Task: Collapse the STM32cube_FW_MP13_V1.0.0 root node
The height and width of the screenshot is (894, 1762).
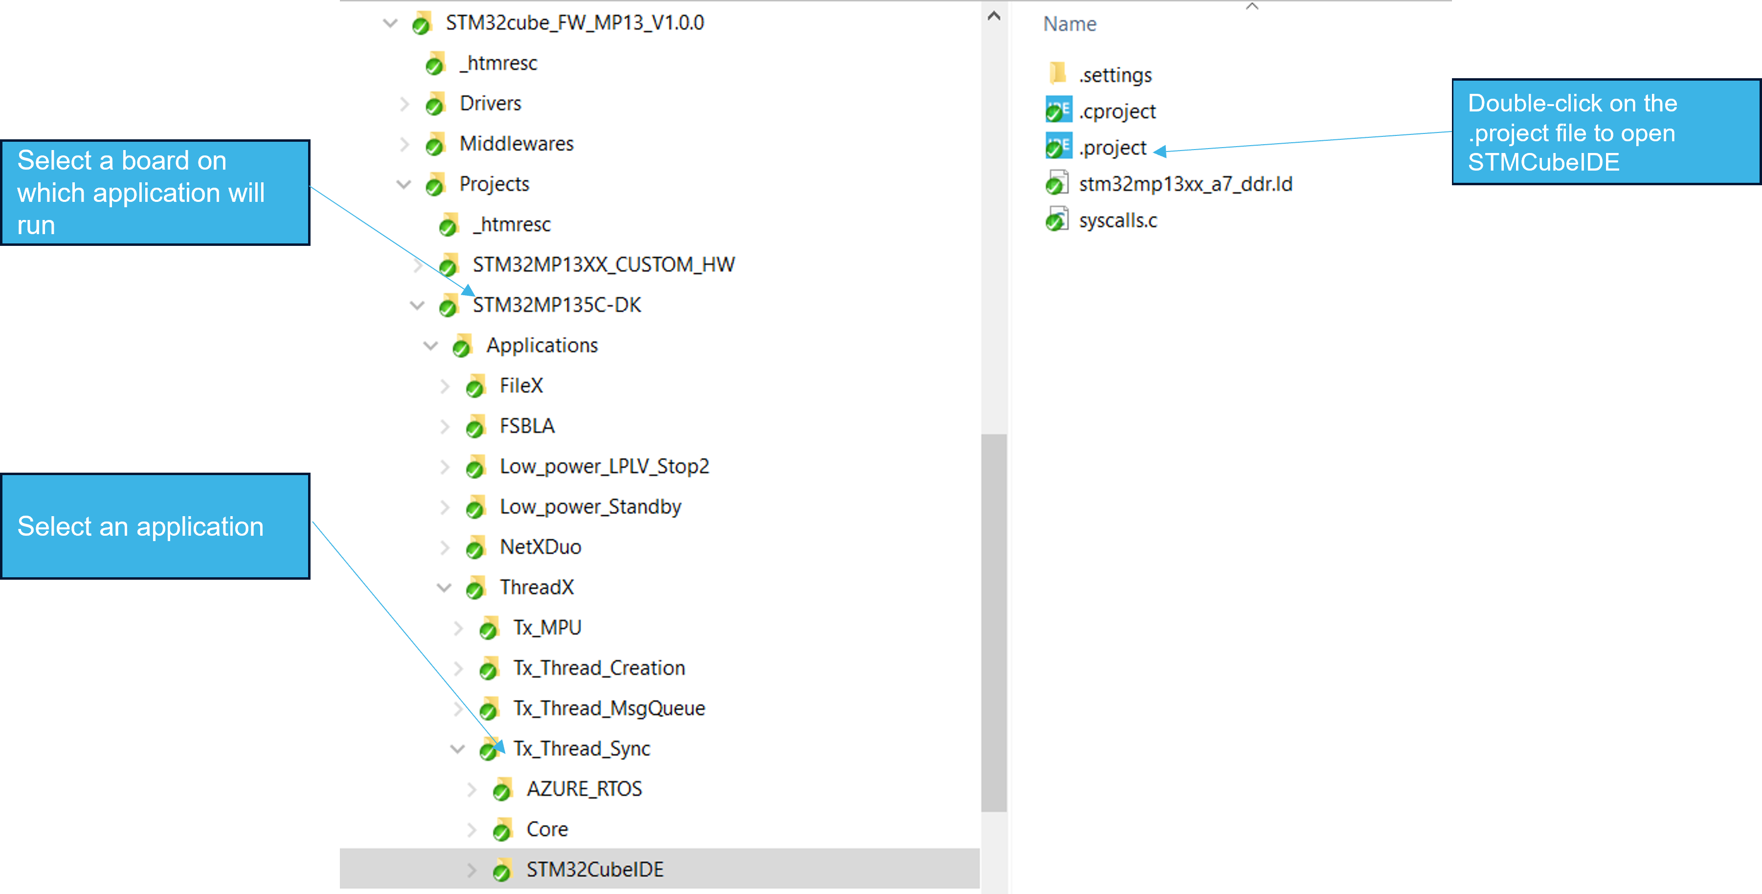Action: (390, 23)
